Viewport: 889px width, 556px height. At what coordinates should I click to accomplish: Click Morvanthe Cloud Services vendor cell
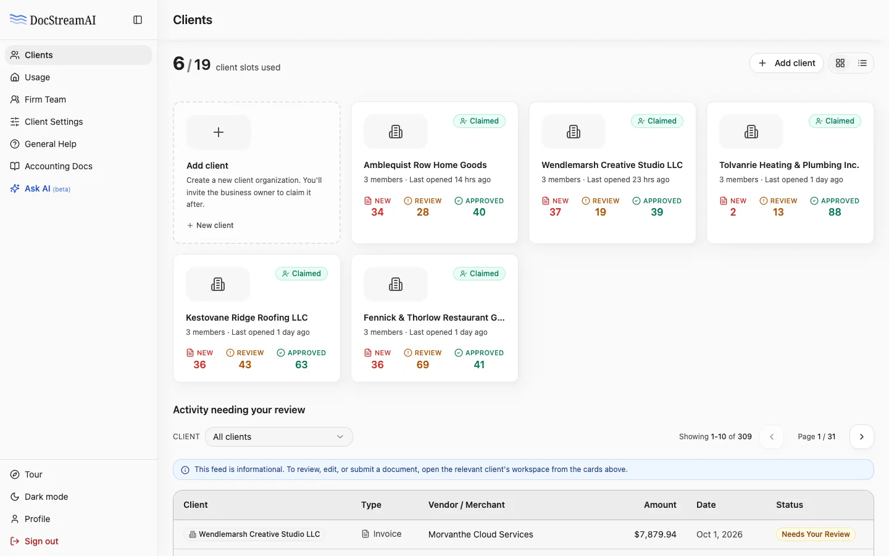481,534
